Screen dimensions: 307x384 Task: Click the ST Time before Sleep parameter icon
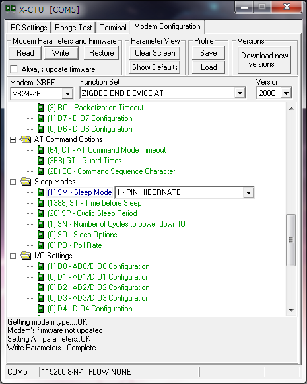[x=40, y=203]
